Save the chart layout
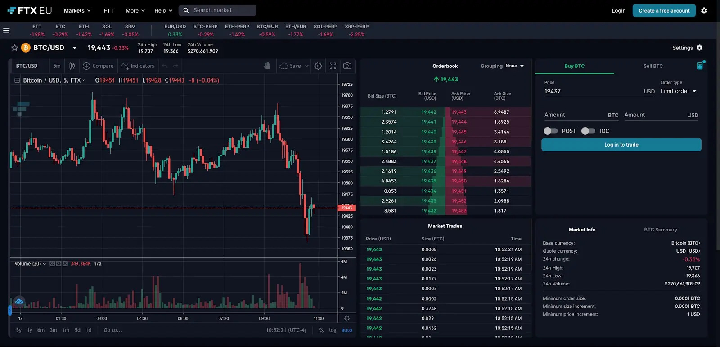The height and width of the screenshot is (347, 720). (290, 66)
